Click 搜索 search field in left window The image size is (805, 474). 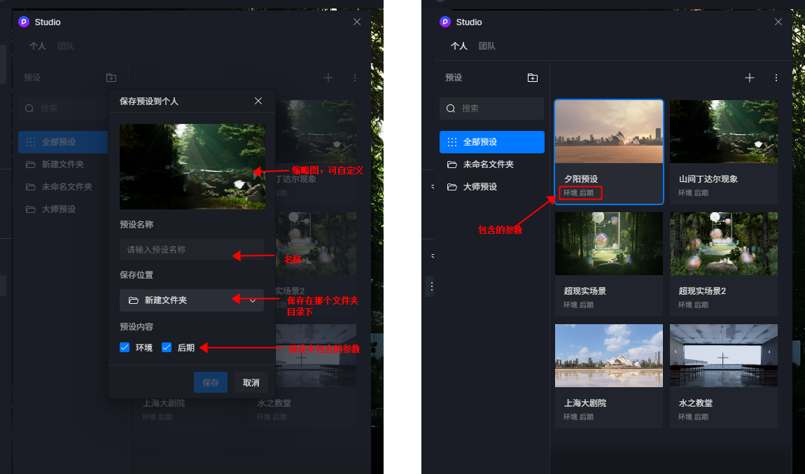click(64, 109)
